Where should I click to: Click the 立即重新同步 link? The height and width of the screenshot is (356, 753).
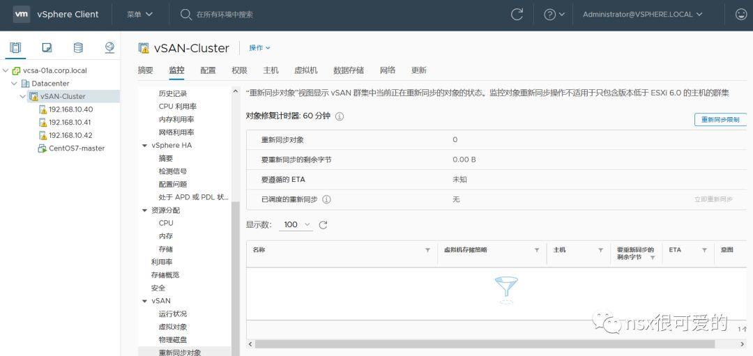[714, 199]
